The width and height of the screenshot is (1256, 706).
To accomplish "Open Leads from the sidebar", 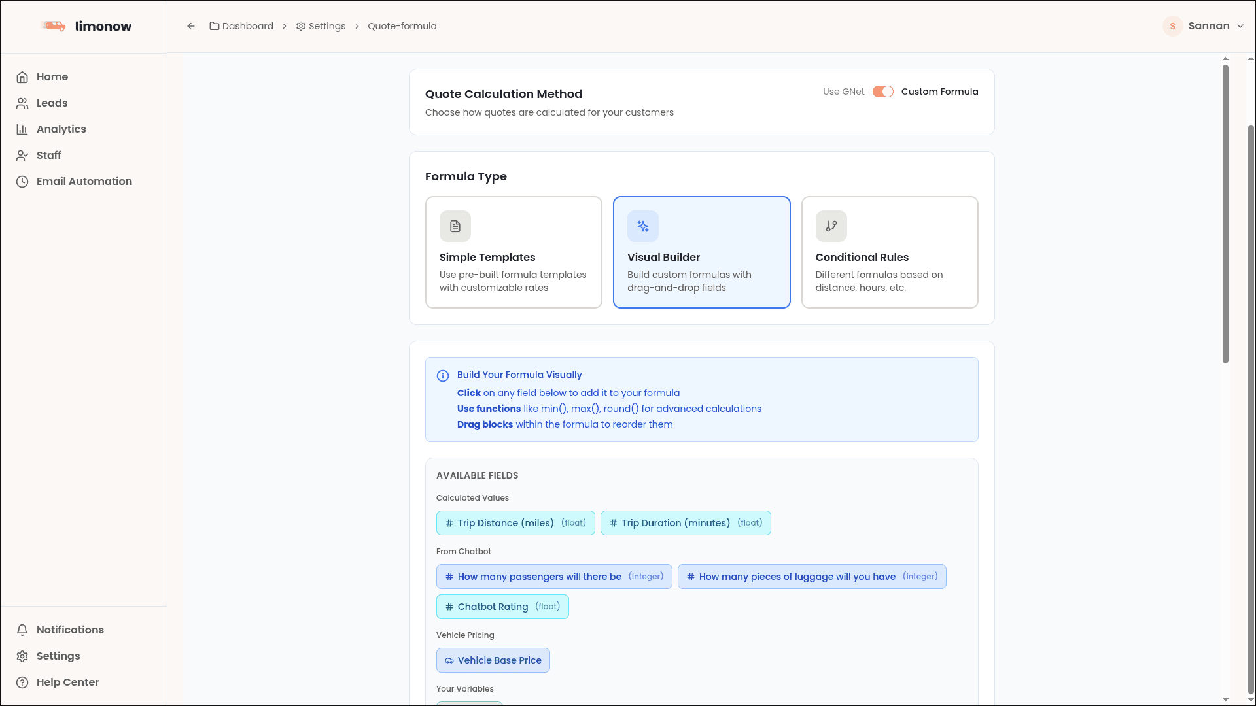I will [52, 103].
